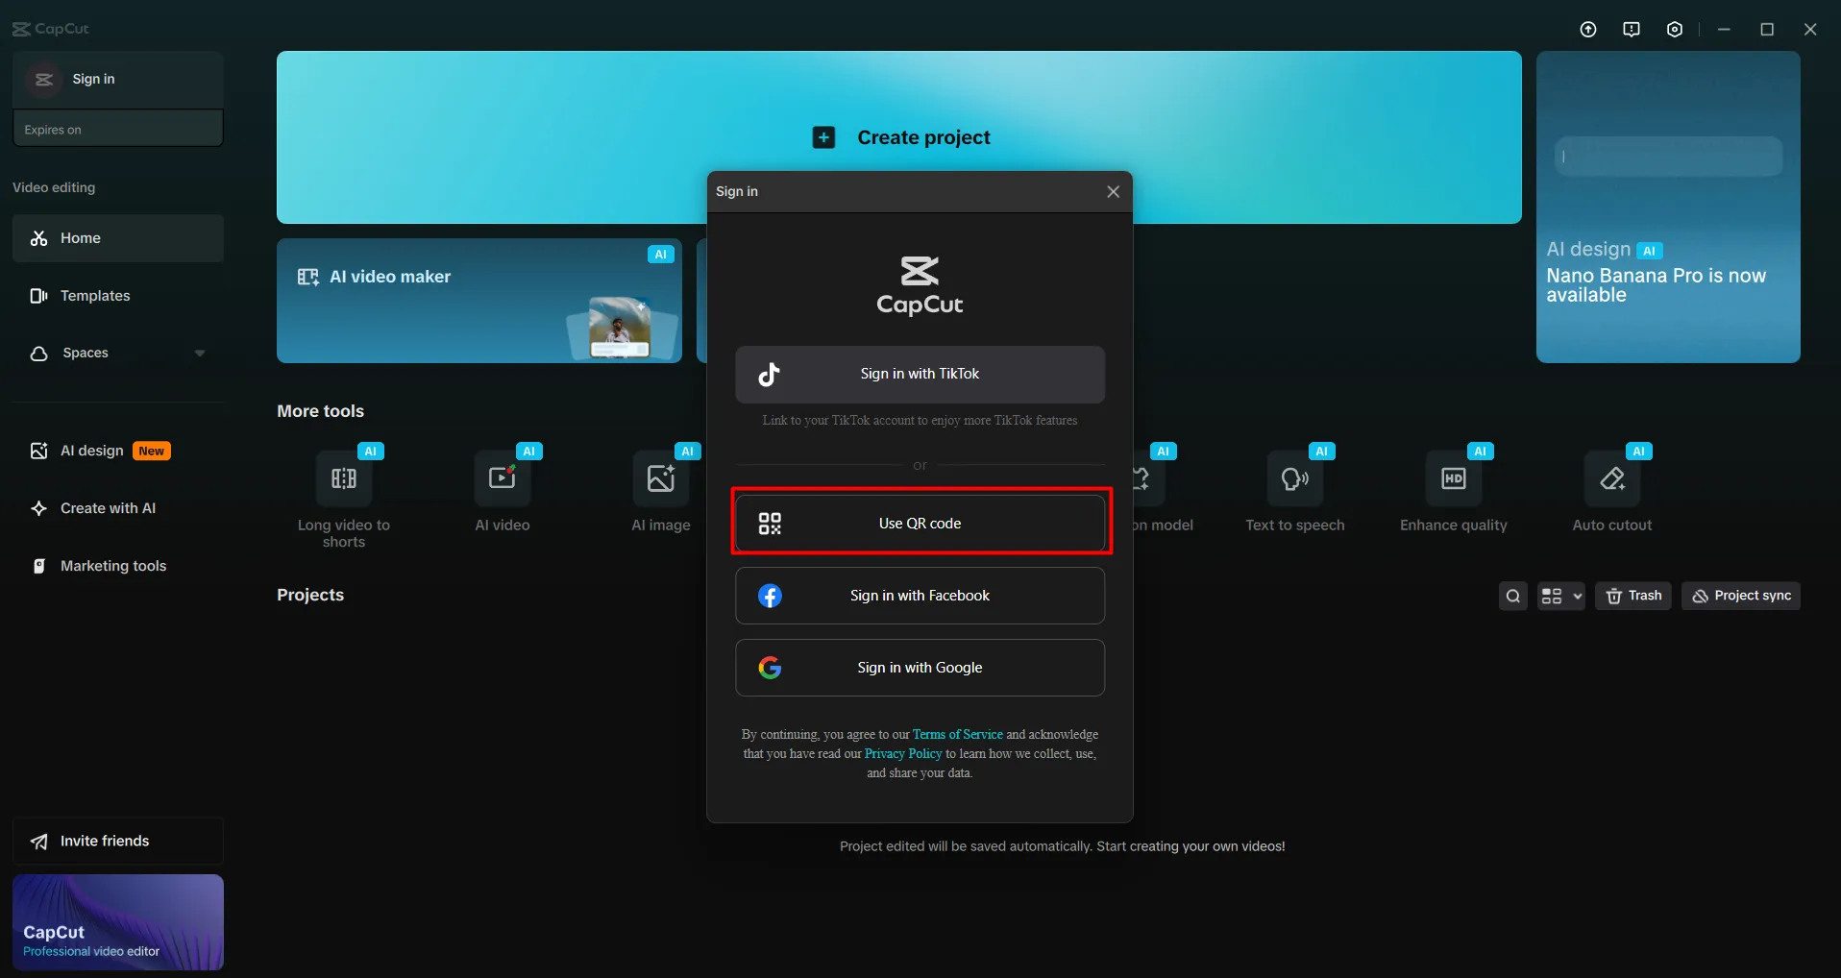Open the Privacy Policy link
Image resolution: width=1841 pixels, height=978 pixels.
(x=903, y=754)
